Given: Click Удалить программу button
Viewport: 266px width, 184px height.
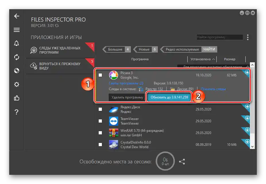Looking at the screenshot, I should click(127, 97).
